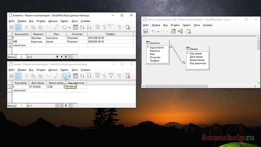This screenshot has width=261, height=147.
Task: Click Add Tables icon in relation design window
Action: 173,31
